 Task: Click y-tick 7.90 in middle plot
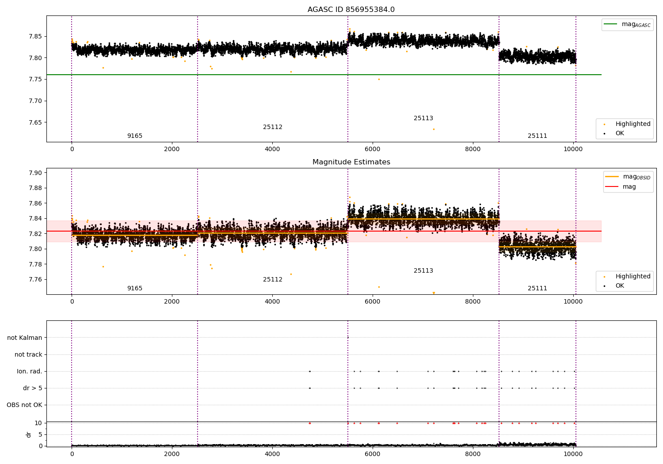click(x=35, y=173)
